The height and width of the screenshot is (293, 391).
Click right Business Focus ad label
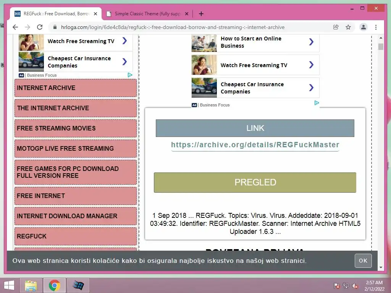pyautogui.click(x=215, y=105)
